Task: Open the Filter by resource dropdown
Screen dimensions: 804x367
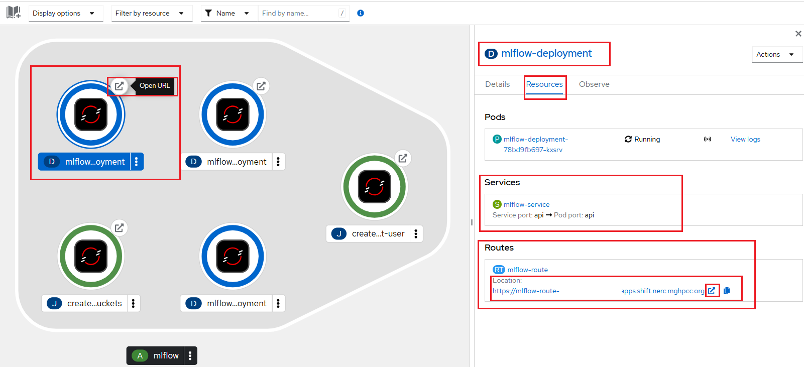Action: 152,13
